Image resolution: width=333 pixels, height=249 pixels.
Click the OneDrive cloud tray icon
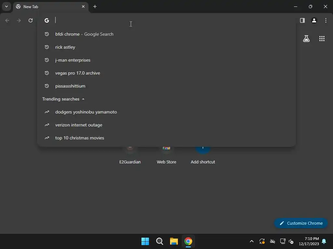[273, 241]
